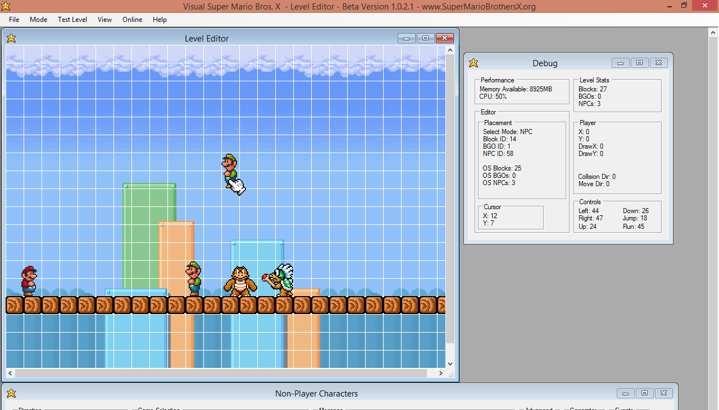Open the Test Level menu
Viewport: 719px width, 410px height.
pyautogui.click(x=72, y=20)
